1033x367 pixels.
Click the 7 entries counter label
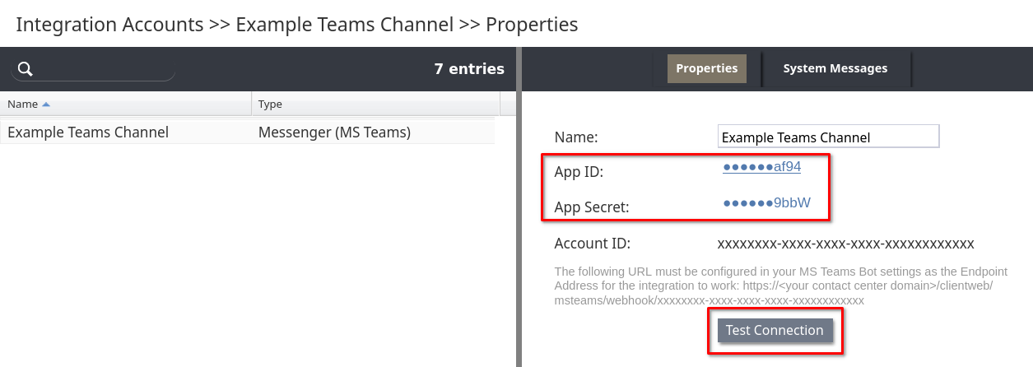469,69
